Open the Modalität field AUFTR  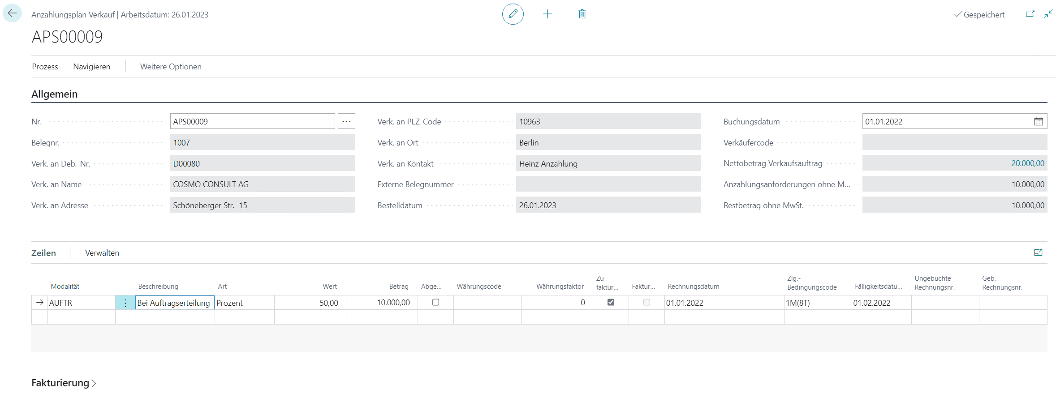pos(81,303)
